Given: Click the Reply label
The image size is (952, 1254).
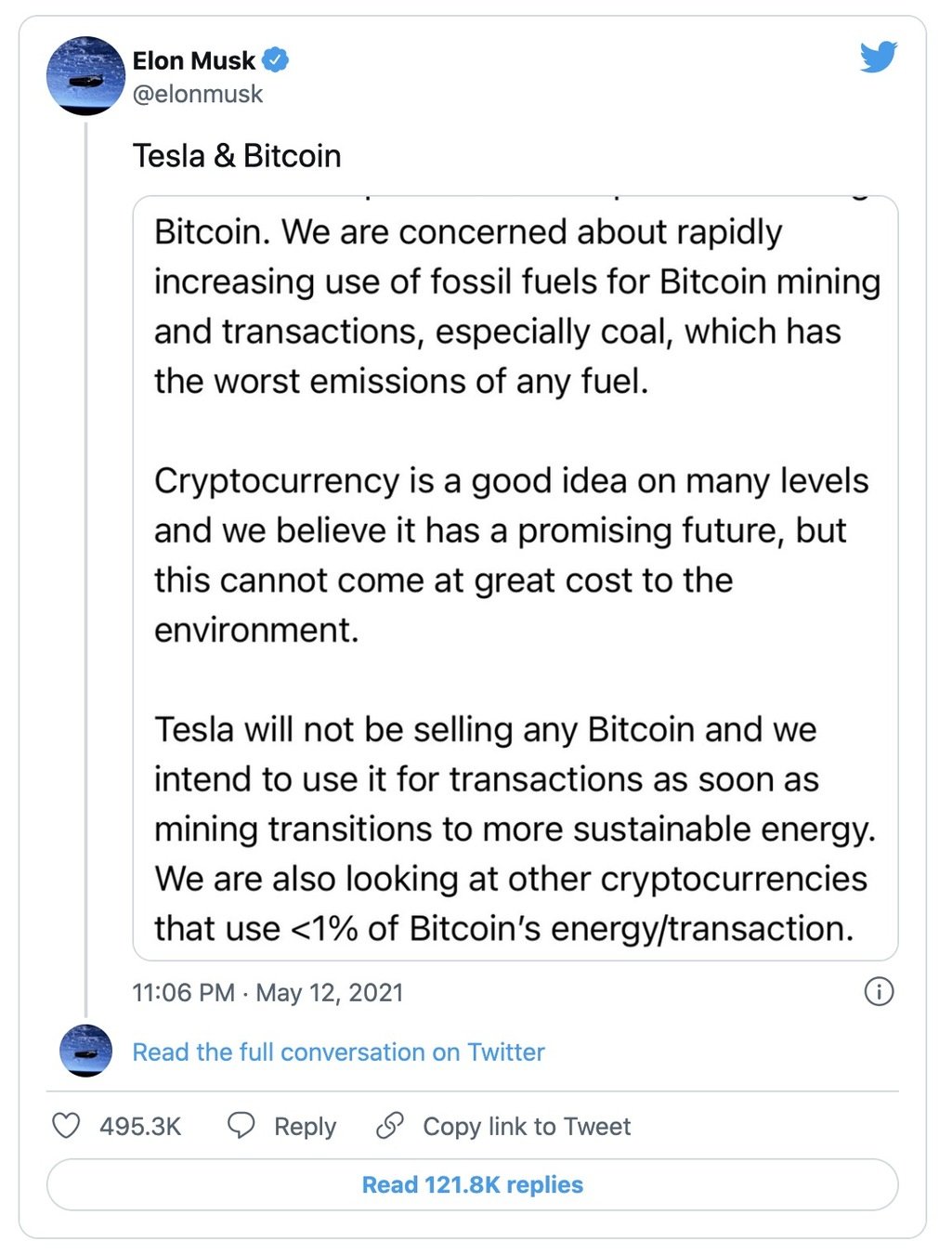Looking at the screenshot, I should point(305,1126).
